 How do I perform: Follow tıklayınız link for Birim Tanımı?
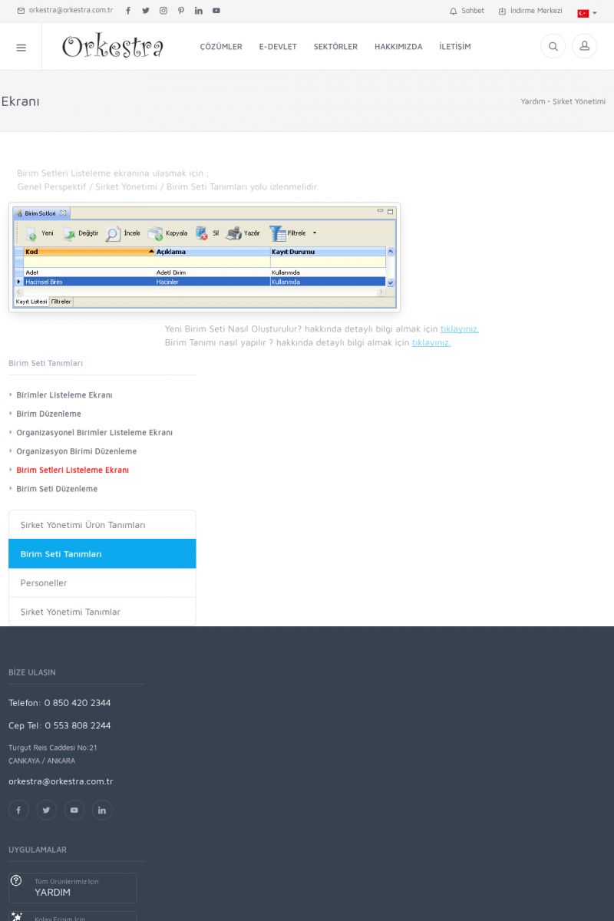431,342
